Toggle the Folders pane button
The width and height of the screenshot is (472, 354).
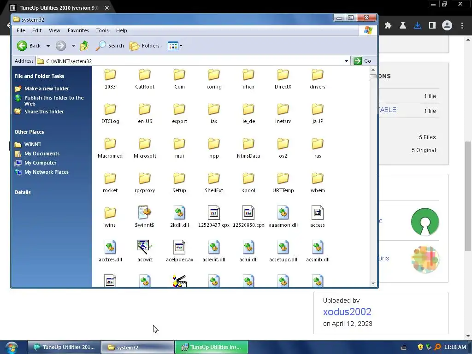pos(144,46)
